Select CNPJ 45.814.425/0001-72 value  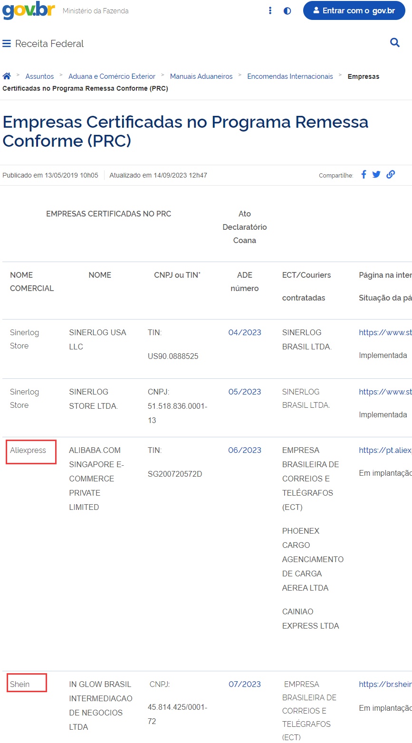(178, 714)
